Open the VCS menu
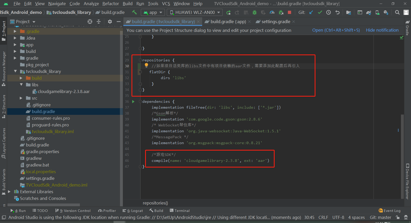 (166, 4)
